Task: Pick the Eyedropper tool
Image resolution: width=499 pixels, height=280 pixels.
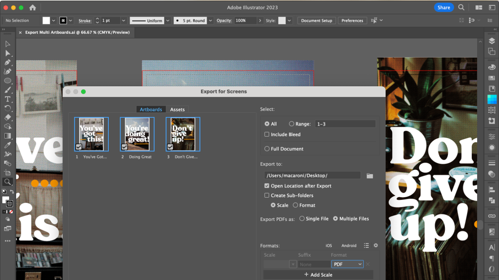Action: pos(7,145)
